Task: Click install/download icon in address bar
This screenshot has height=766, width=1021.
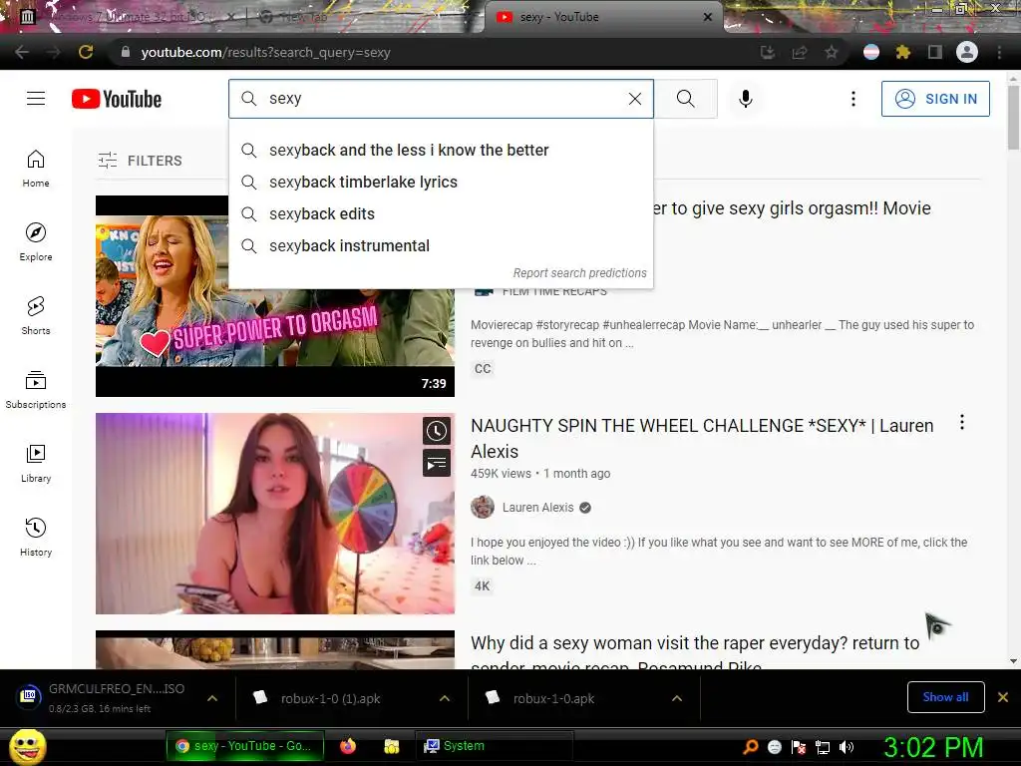Action: [x=767, y=52]
